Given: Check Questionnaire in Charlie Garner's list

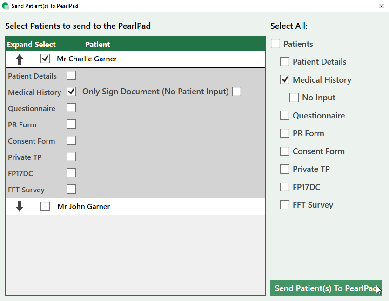Looking at the screenshot, I should (x=71, y=108).
